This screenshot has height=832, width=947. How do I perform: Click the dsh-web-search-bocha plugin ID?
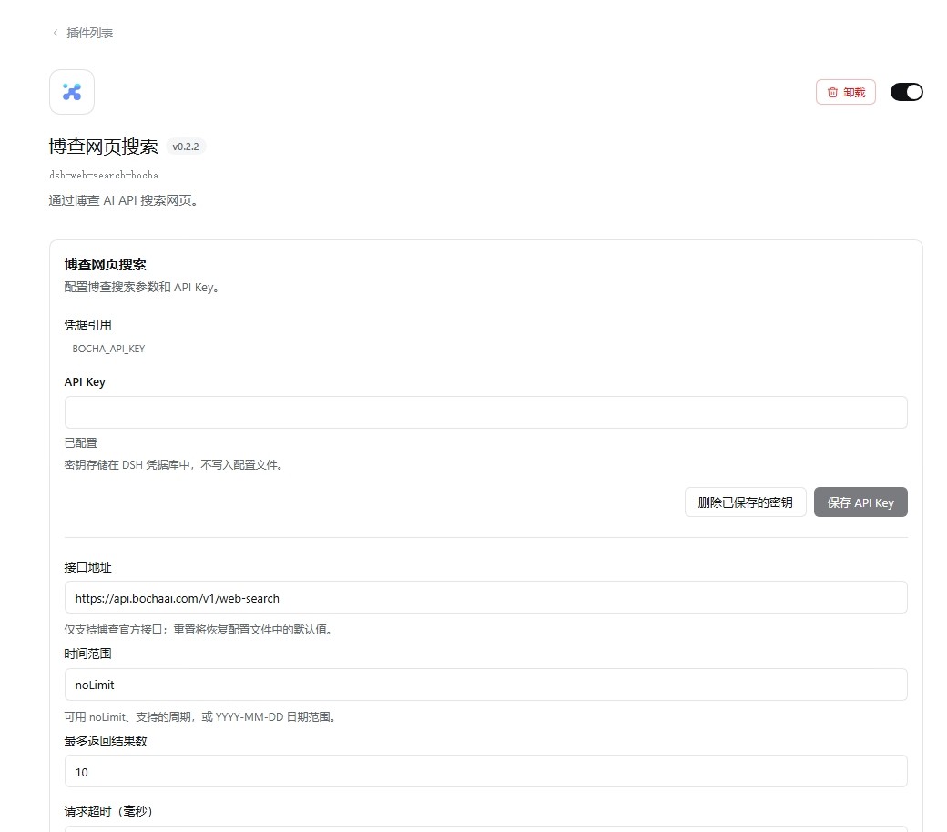[104, 175]
